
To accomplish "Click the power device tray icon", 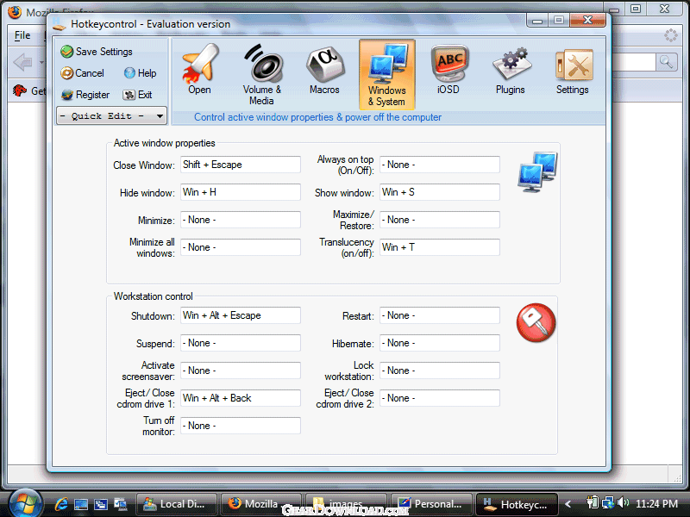I will point(593,502).
